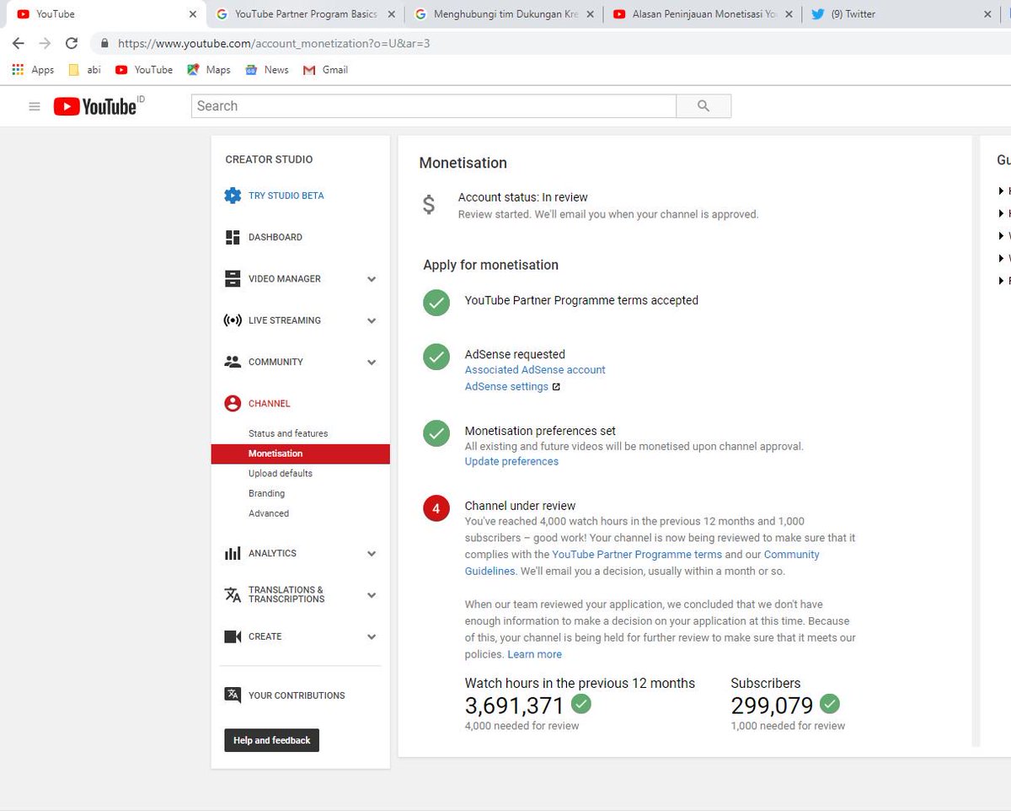Click the 299,079 subscribers value
This screenshot has height=811, width=1011.
click(x=772, y=705)
